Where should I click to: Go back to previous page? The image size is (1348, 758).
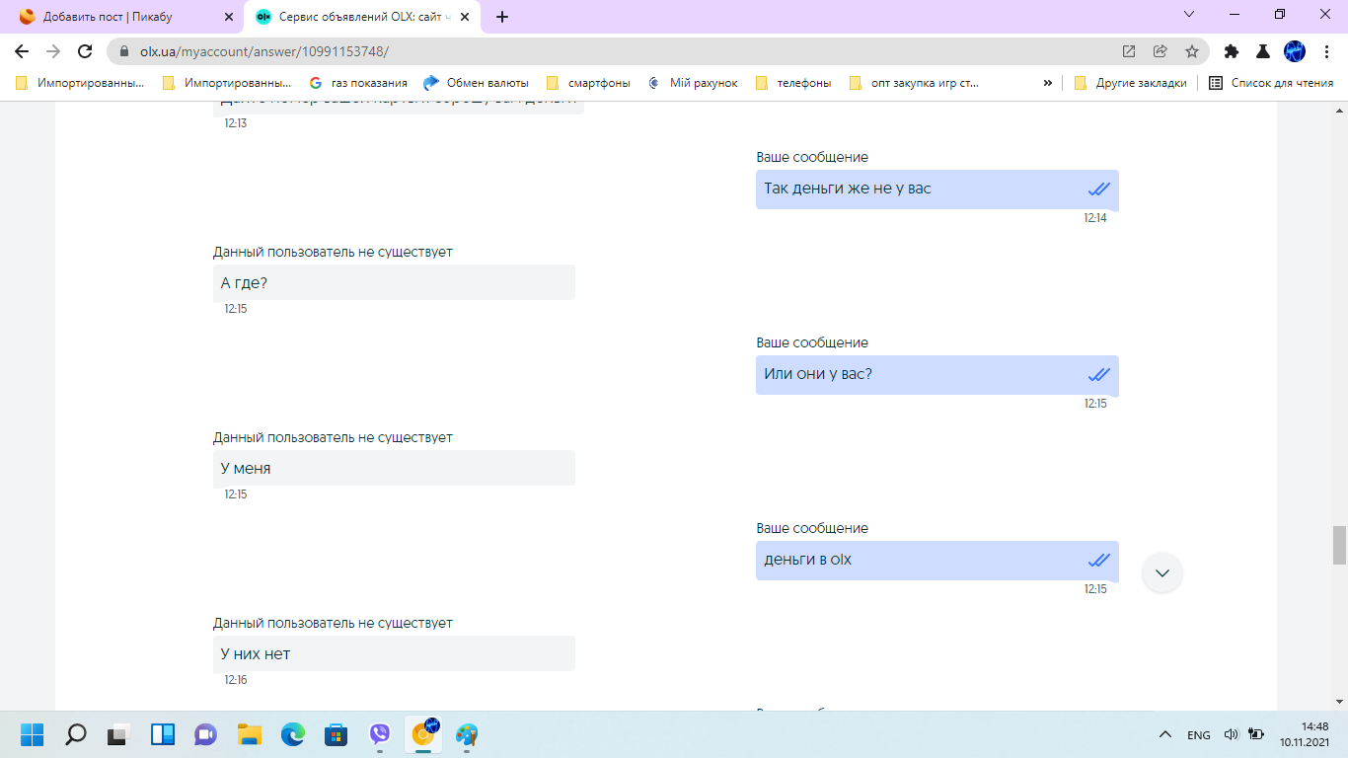pyautogui.click(x=22, y=51)
